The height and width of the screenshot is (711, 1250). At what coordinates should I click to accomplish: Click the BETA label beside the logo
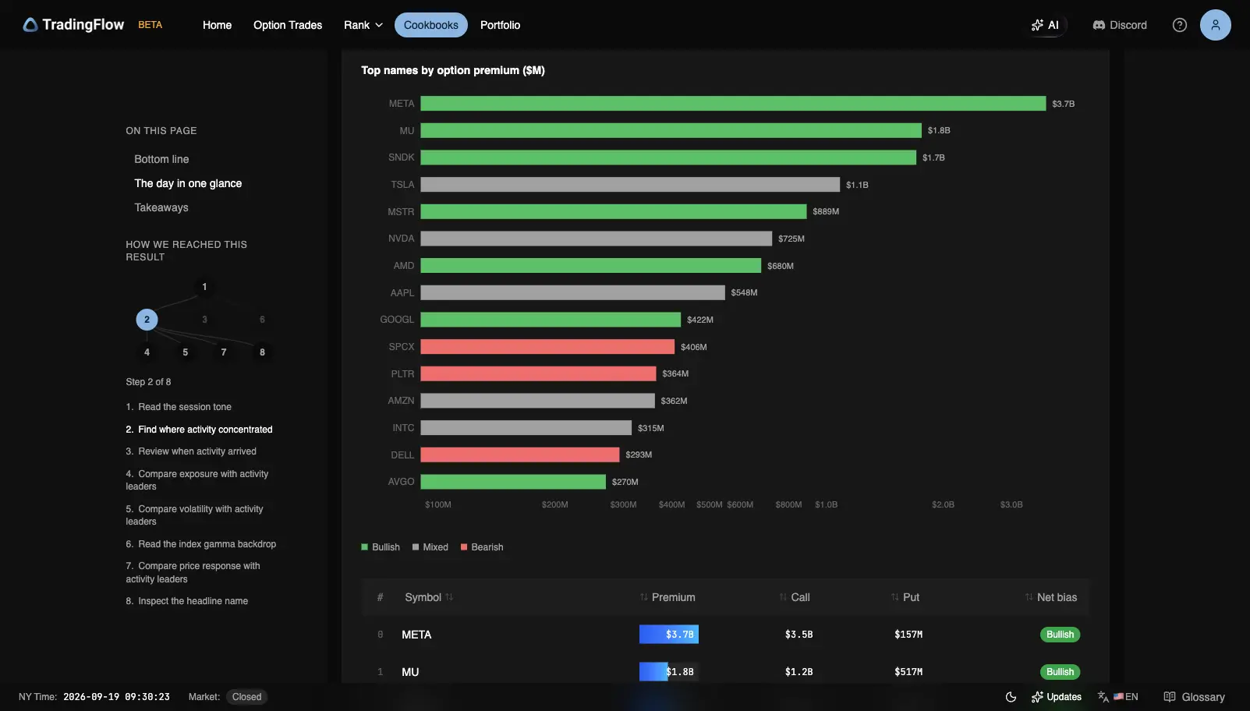(x=150, y=25)
